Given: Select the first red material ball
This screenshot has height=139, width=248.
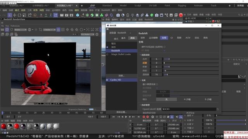Looking at the screenshot, I should tap(3, 126).
